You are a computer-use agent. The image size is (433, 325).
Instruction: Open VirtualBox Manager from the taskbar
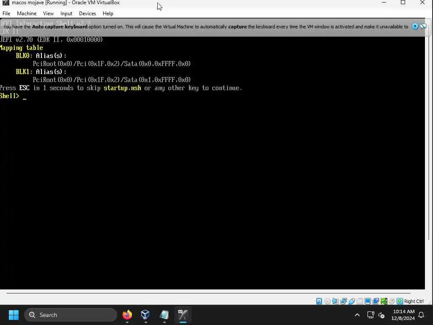click(145, 315)
